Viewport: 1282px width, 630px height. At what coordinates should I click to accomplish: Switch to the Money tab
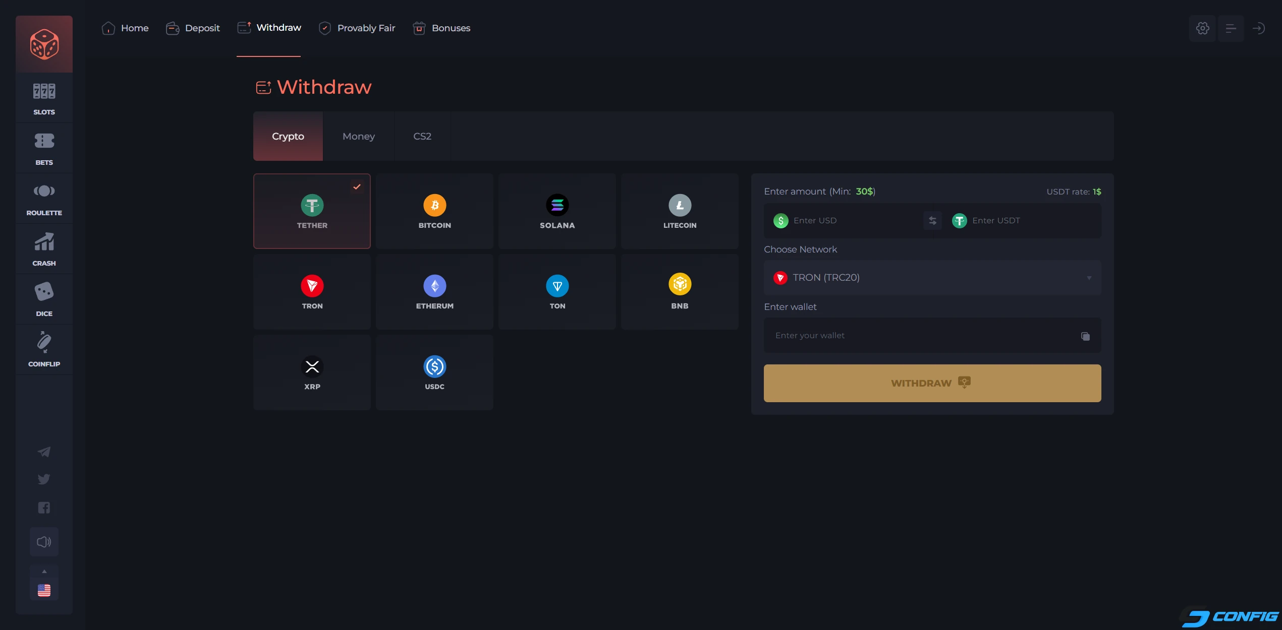click(x=359, y=136)
